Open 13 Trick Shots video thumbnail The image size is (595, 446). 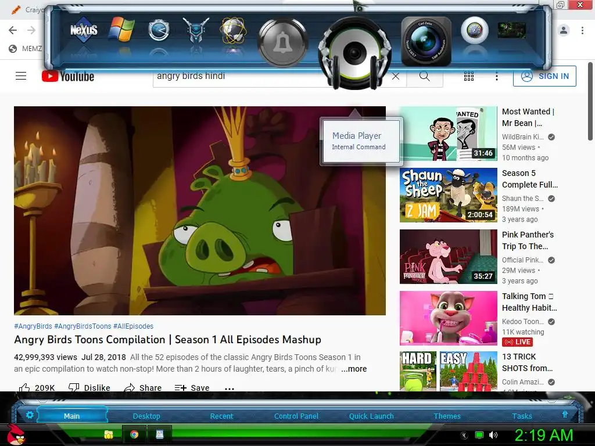pyautogui.click(x=448, y=371)
